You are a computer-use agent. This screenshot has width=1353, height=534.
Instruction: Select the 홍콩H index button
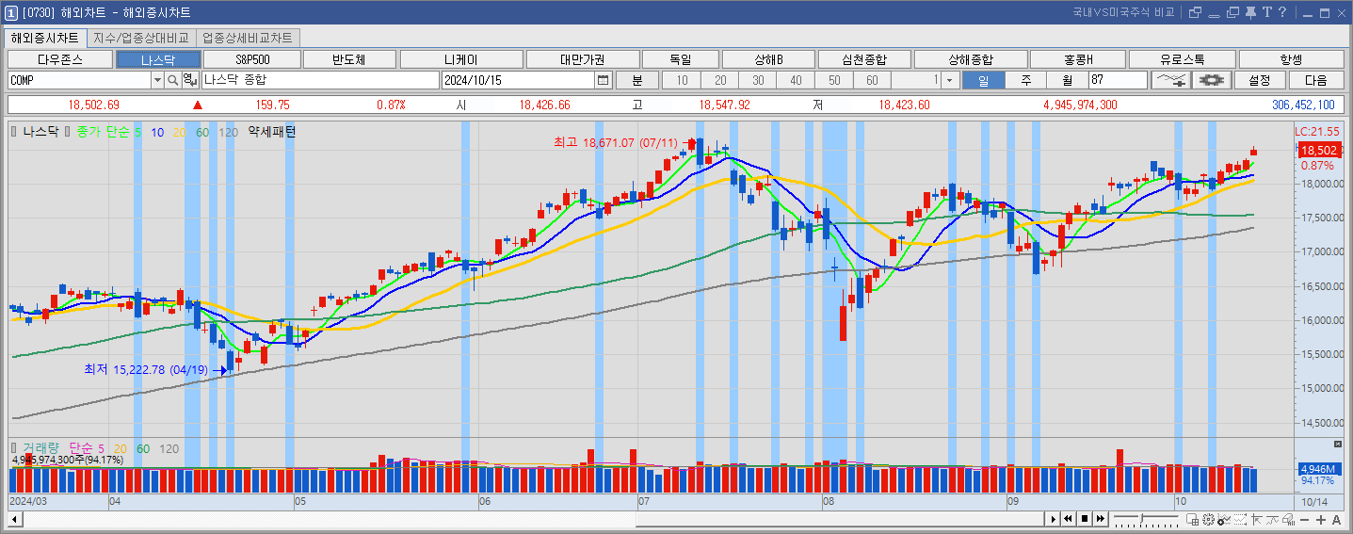click(x=1078, y=59)
